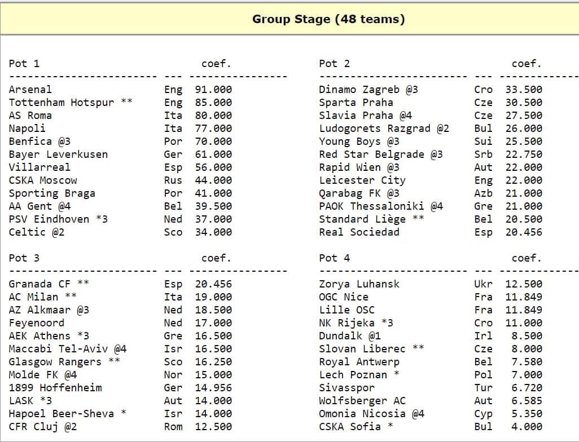Click Wolfsberger AC team name
Viewport: 579px width, 442px height.
tap(362, 401)
